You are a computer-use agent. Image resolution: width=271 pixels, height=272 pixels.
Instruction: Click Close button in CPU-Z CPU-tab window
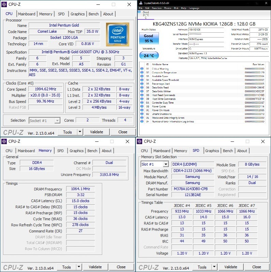coord(123,132)
